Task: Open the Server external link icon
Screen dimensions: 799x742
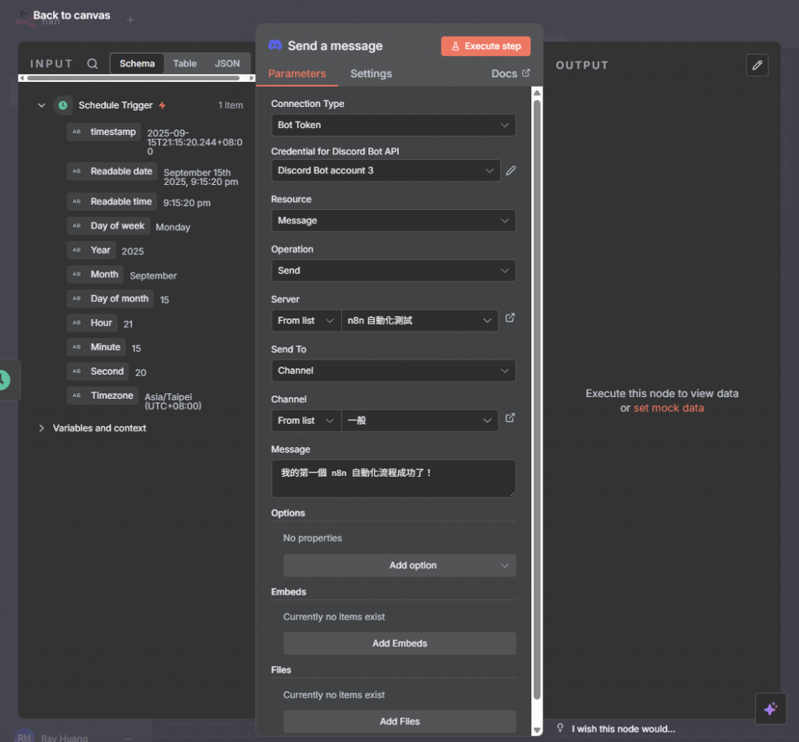Action: point(510,318)
